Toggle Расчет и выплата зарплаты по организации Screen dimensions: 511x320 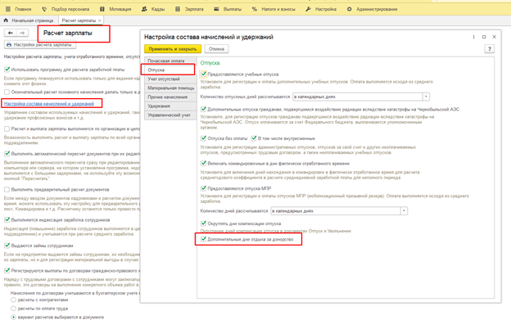7,128
